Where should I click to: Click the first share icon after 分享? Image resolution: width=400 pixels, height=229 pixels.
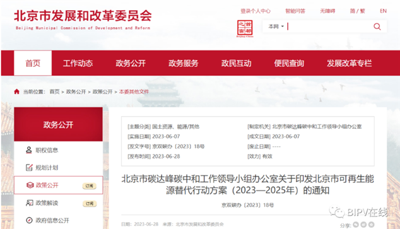click(x=356, y=225)
